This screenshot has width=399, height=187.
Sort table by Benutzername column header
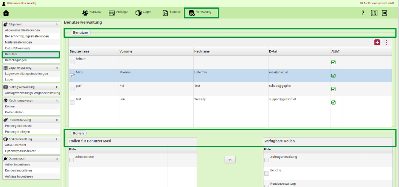point(80,51)
